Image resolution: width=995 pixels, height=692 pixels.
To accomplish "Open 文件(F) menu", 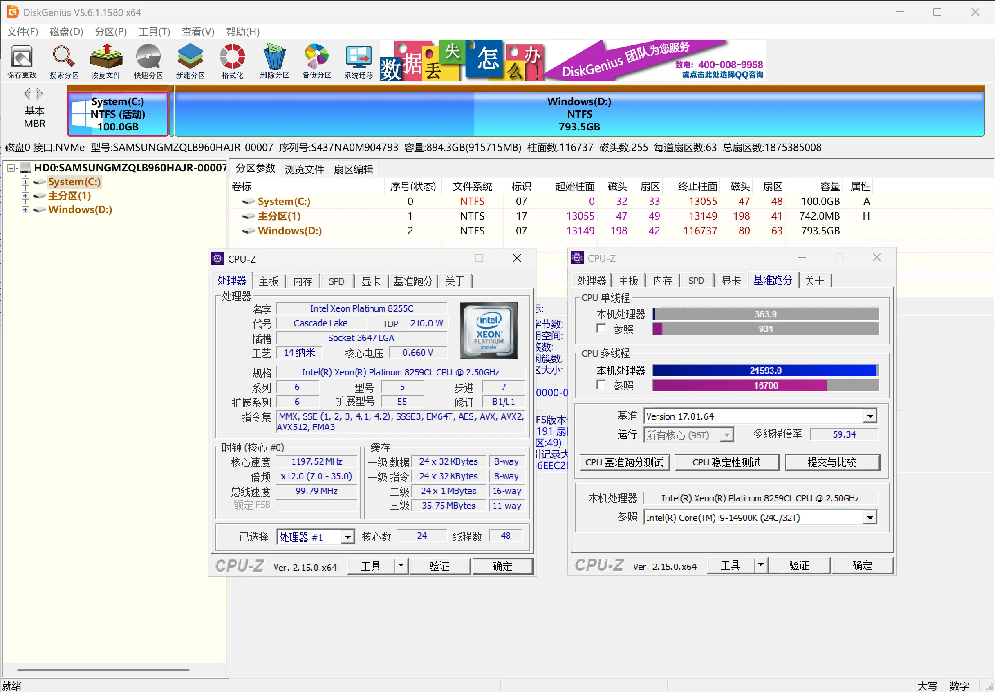I will click(22, 31).
